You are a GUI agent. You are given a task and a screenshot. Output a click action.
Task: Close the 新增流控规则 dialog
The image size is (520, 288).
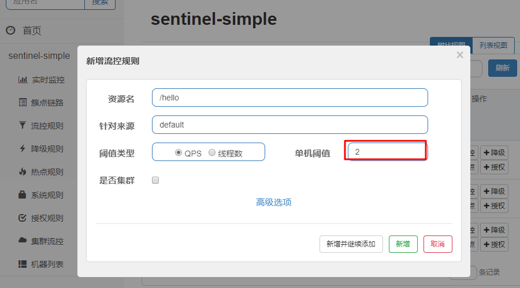tap(460, 55)
